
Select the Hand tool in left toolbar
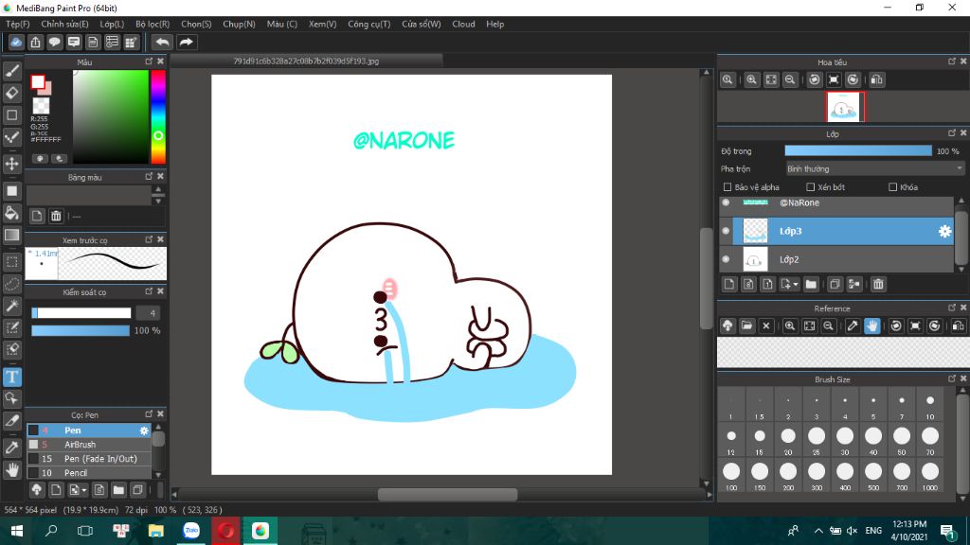(11, 469)
